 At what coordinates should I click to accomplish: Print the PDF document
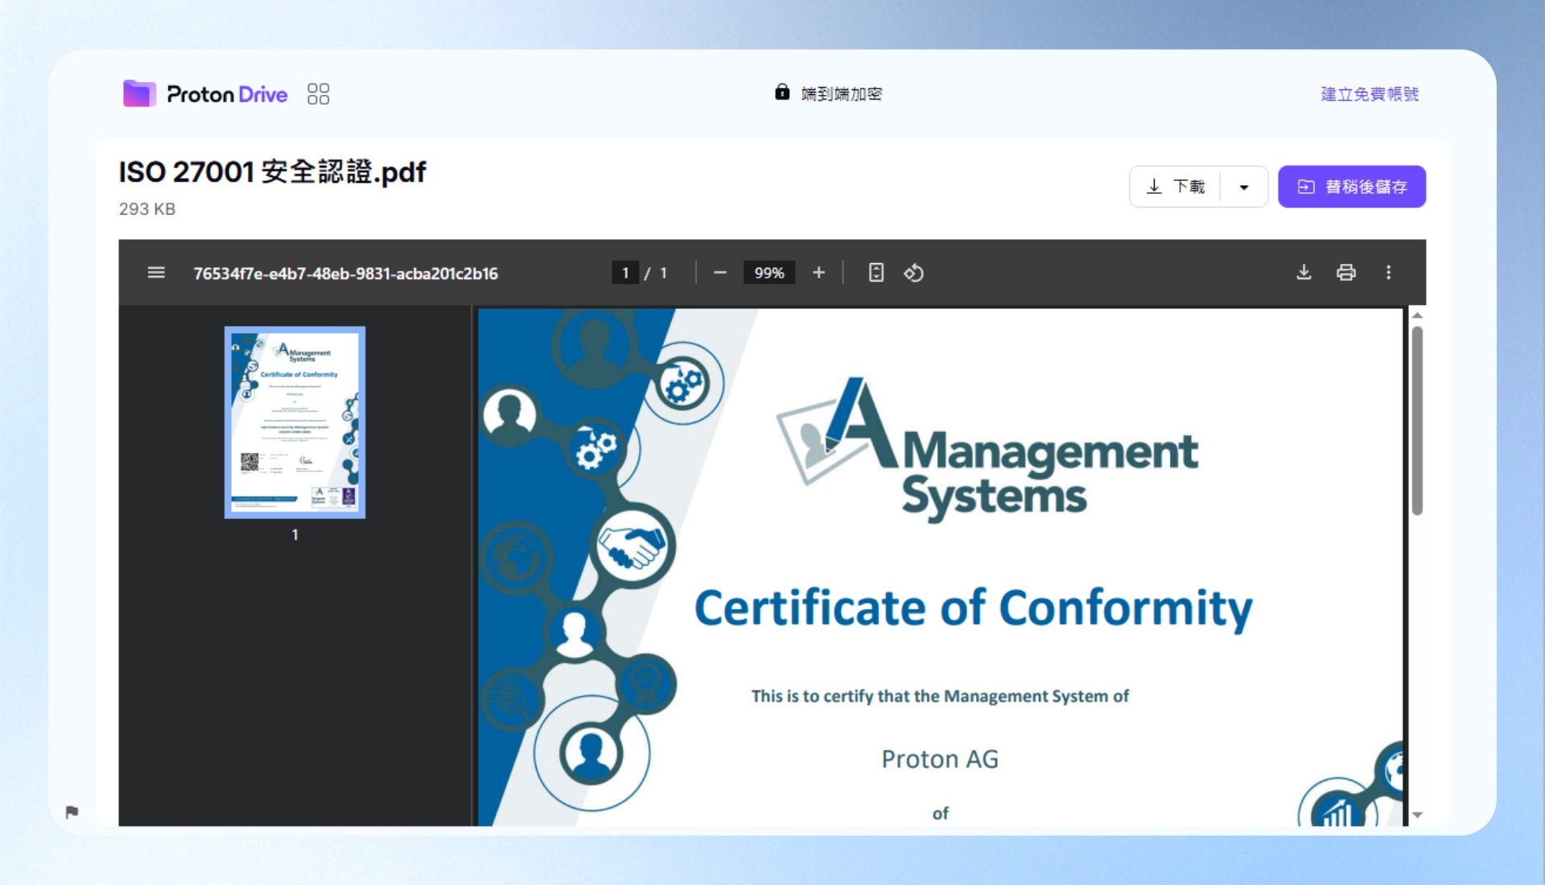coord(1346,273)
